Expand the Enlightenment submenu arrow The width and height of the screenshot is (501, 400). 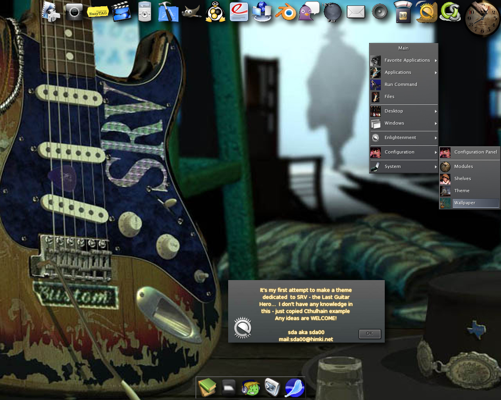(436, 138)
